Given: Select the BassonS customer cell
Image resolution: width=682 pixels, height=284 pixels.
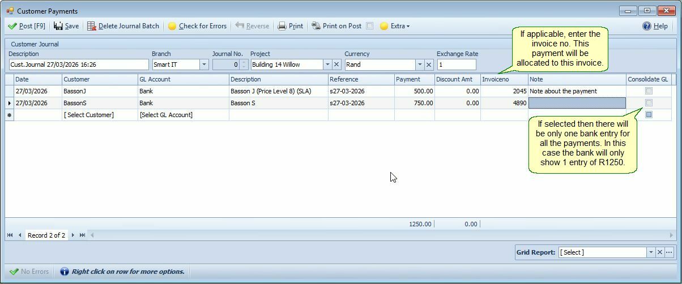Looking at the screenshot, I should pyautogui.click(x=100, y=103).
